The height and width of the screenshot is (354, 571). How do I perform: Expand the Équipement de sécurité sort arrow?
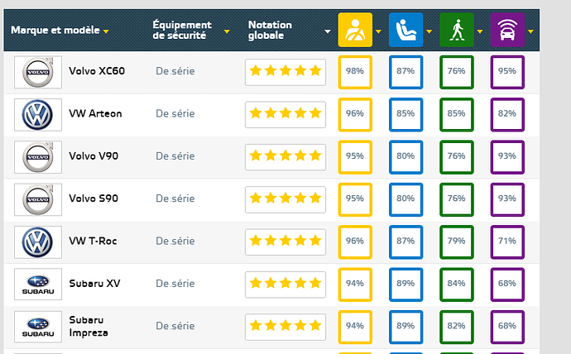(227, 31)
